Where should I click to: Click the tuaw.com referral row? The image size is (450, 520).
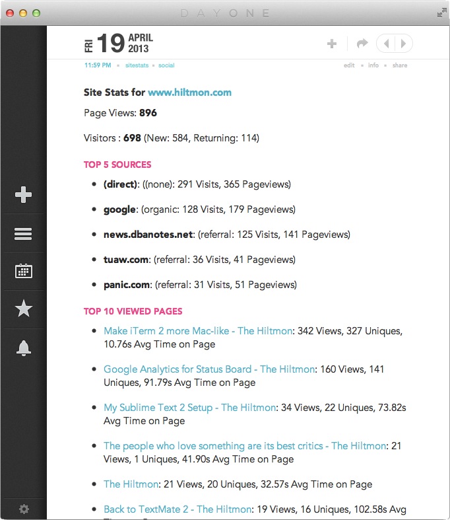point(199,259)
